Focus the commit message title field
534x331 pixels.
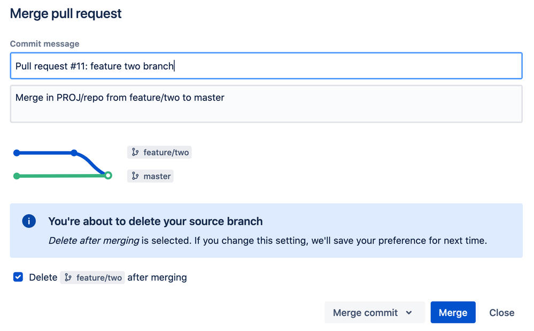tap(266, 66)
